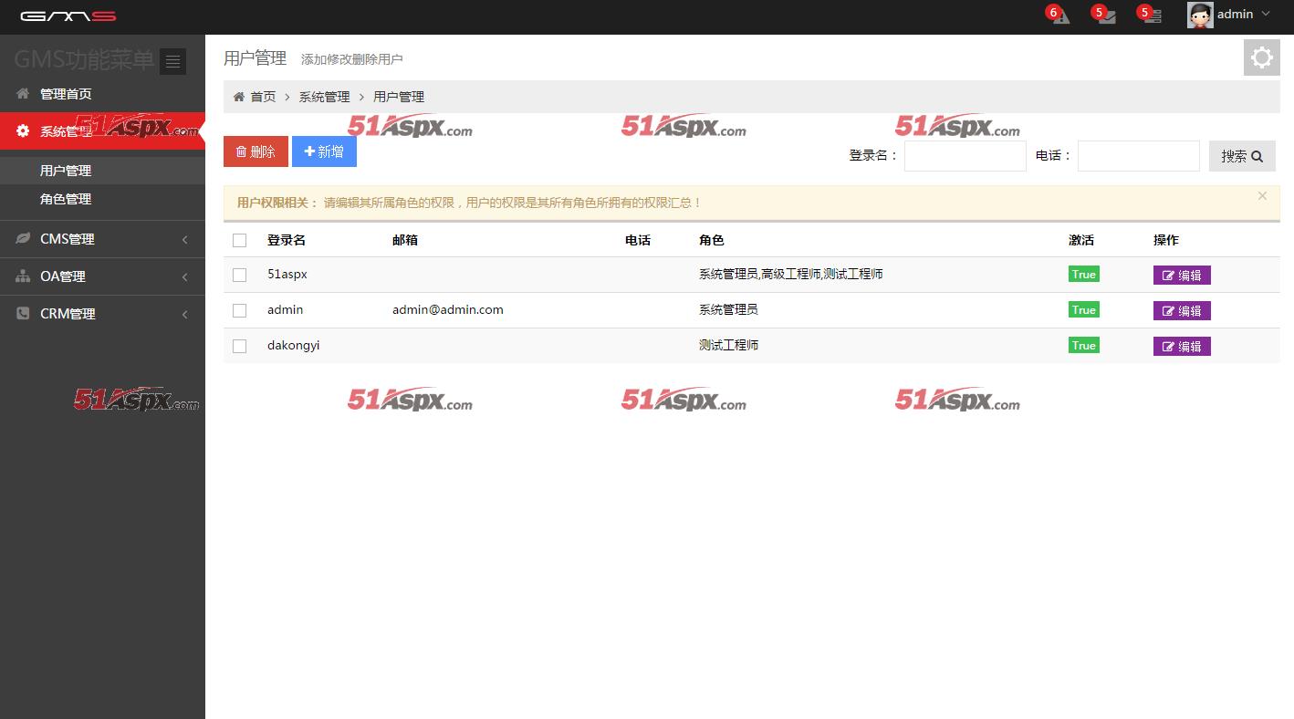The image size is (1294, 719).
Task: Click the blue 新增 add button
Action: click(x=324, y=151)
